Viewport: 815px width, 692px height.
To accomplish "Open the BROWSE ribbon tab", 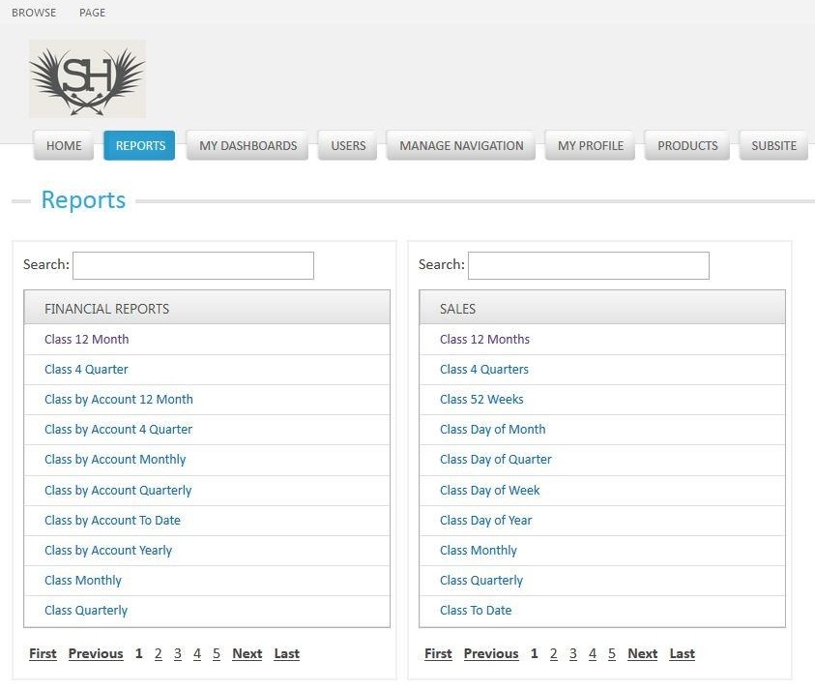I will 34,13.
